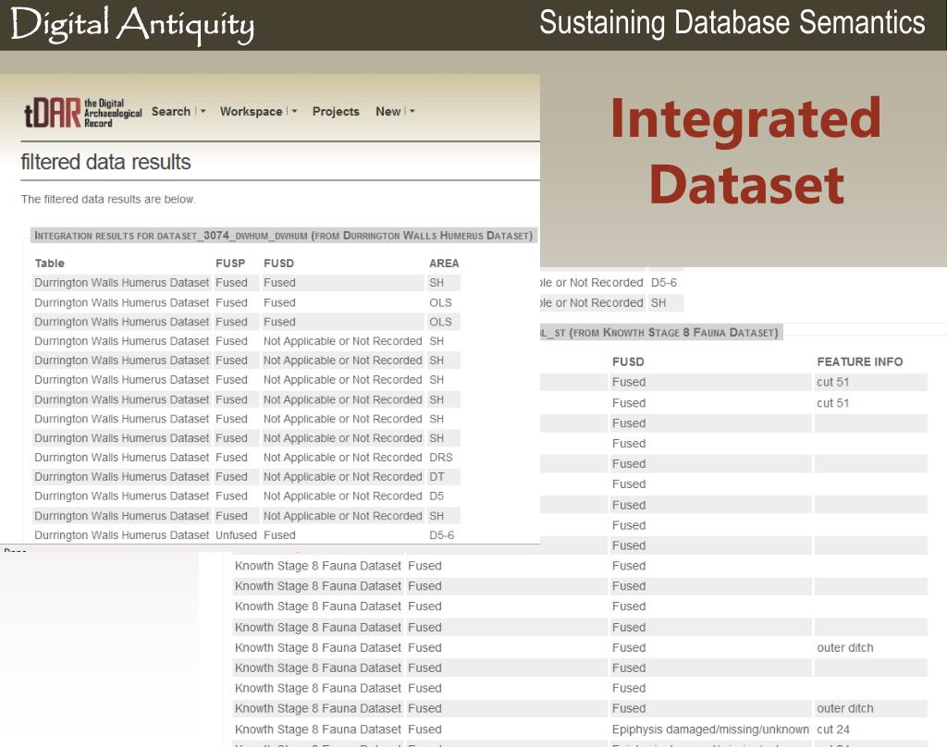Go to the Projects page
Image resolution: width=947 pixels, height=747 pixels.
point(336,112)
